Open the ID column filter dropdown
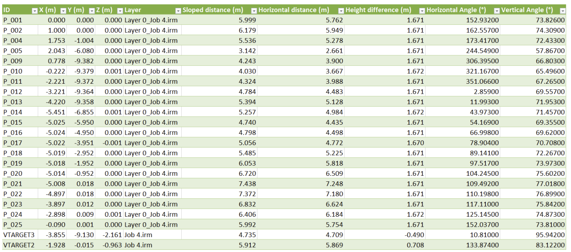 (x=35, y=10)
